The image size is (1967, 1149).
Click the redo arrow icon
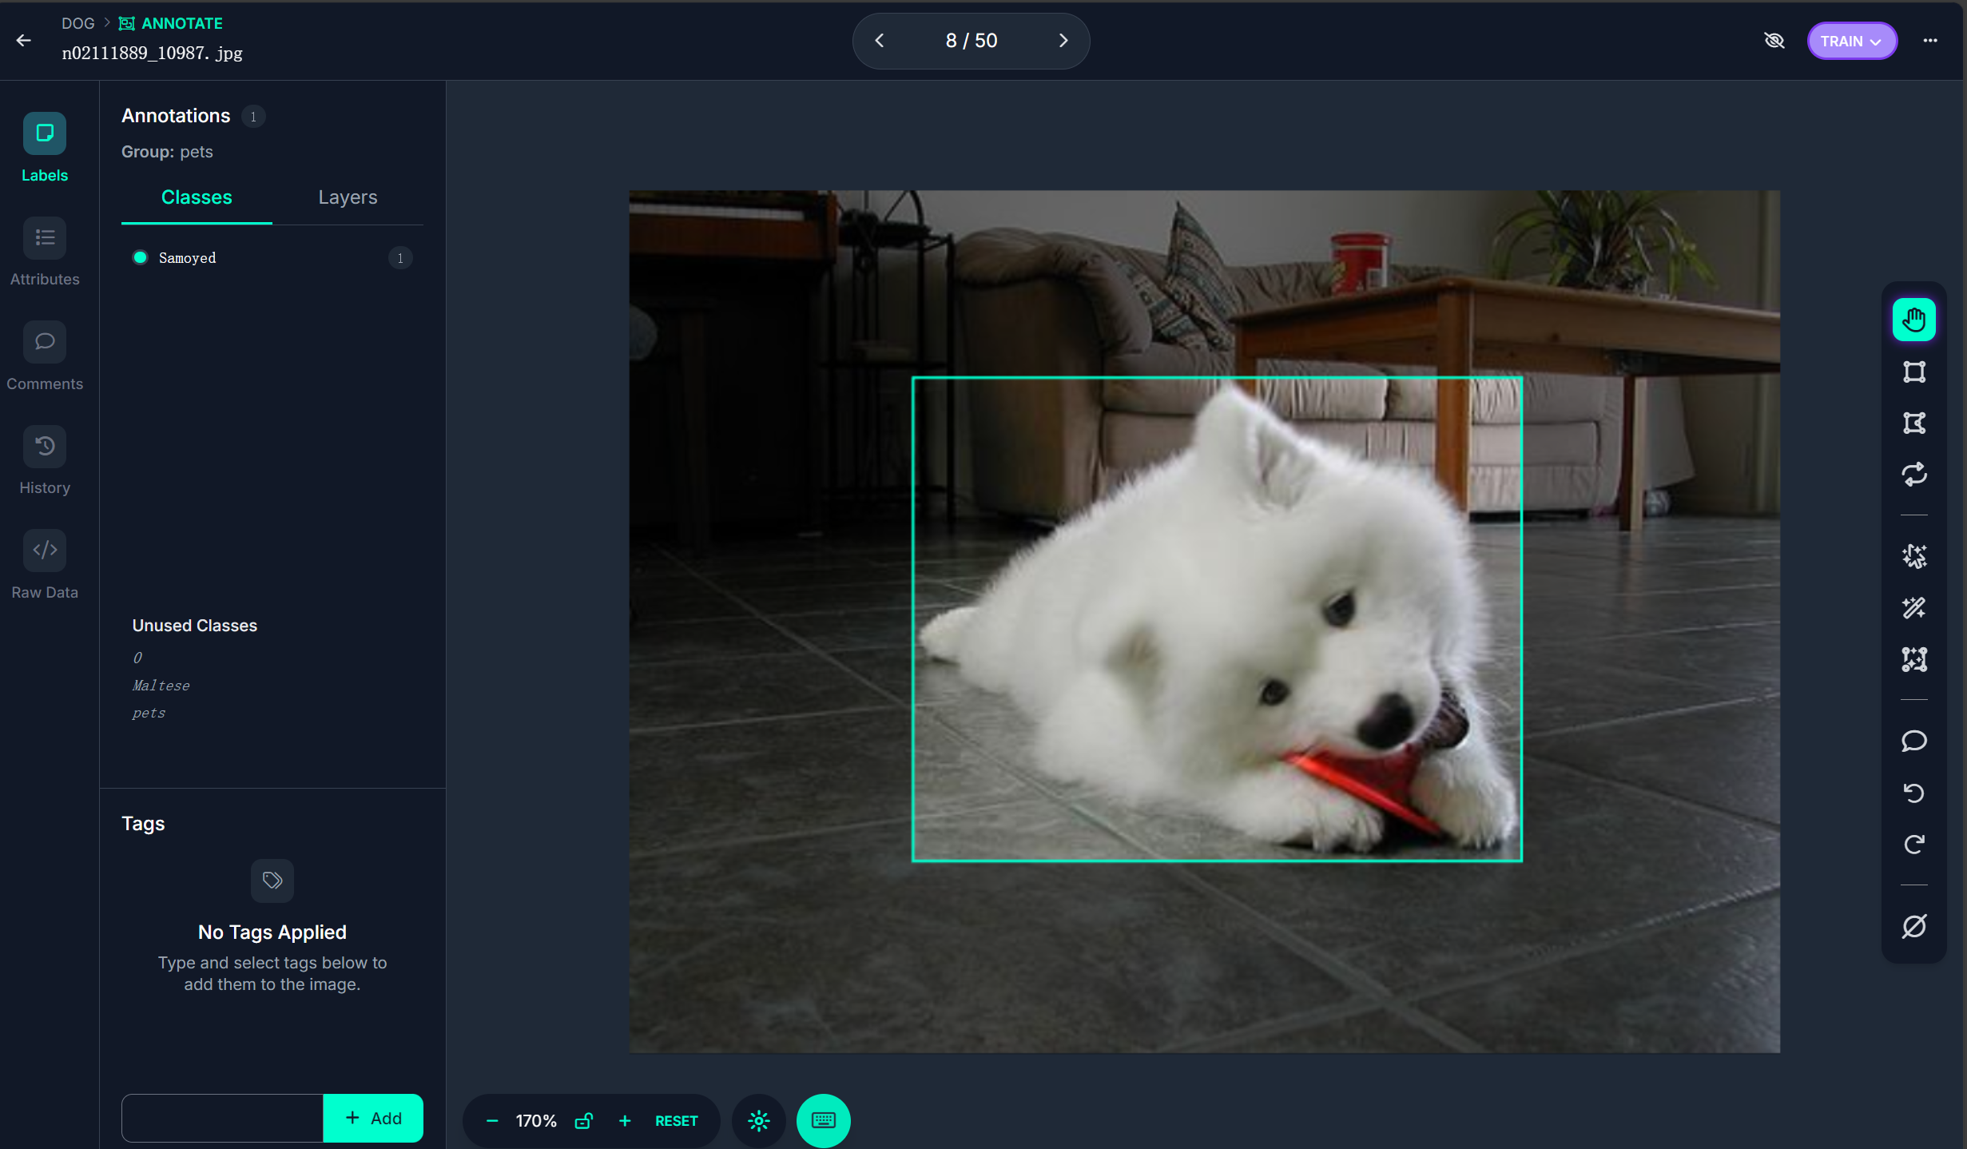pos(1913,845)
